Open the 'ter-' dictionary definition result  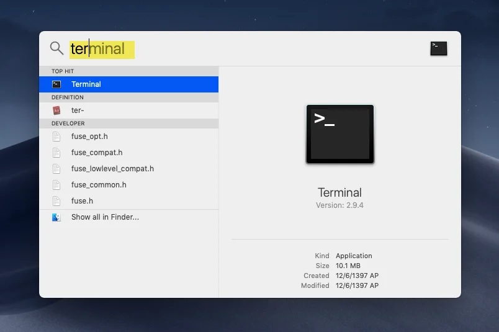click(x=128, y=110)
